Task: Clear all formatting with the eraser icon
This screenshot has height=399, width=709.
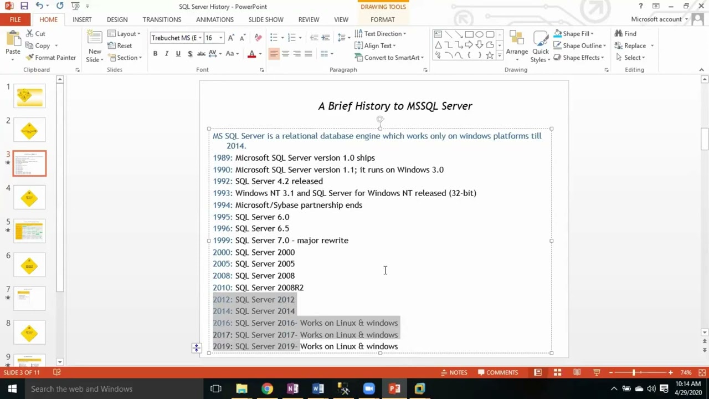Action: [258, 38]
